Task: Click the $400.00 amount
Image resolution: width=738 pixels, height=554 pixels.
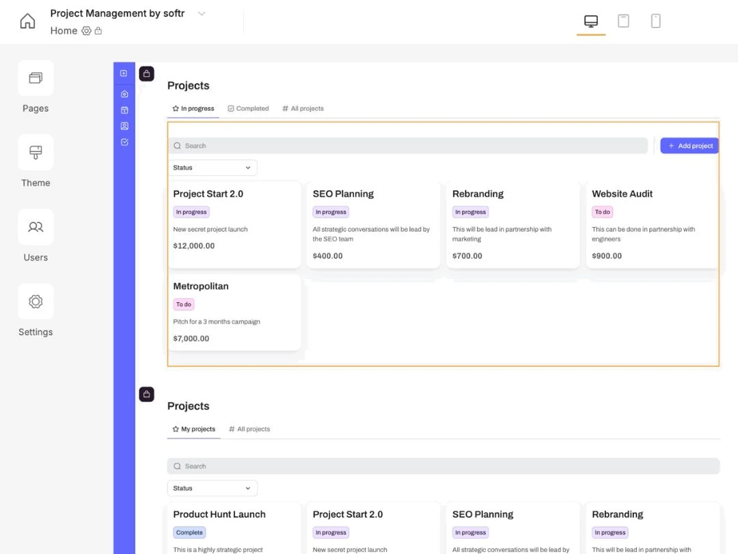Action: pos(327,256)
